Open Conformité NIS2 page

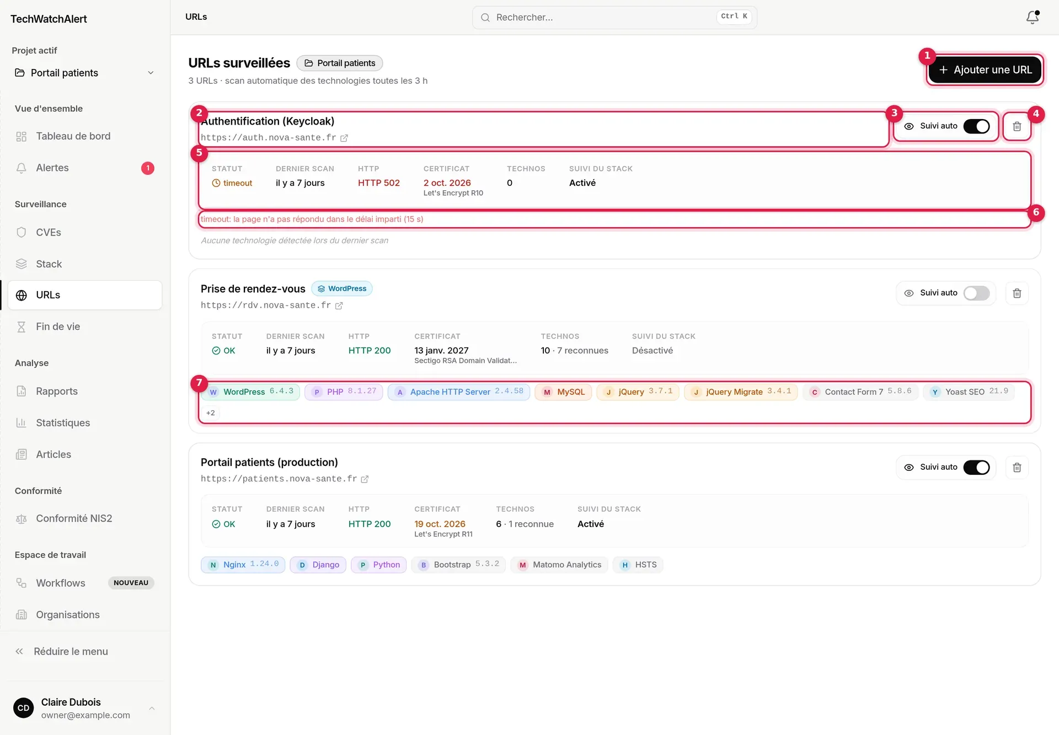(84, 518)
